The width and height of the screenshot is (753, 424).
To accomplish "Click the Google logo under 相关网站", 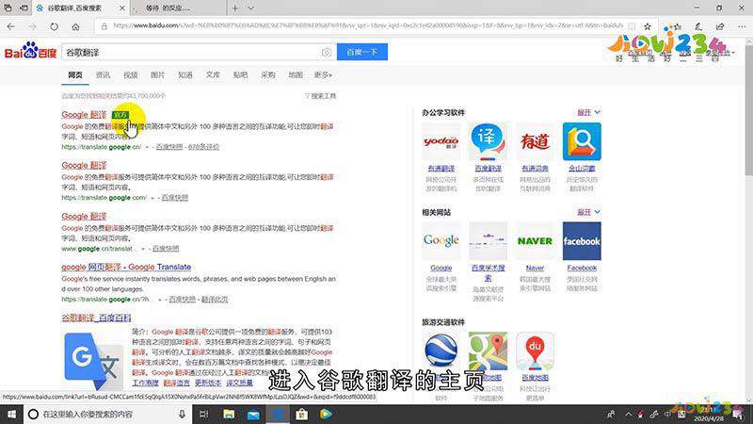I will click(x=441, y=241).
